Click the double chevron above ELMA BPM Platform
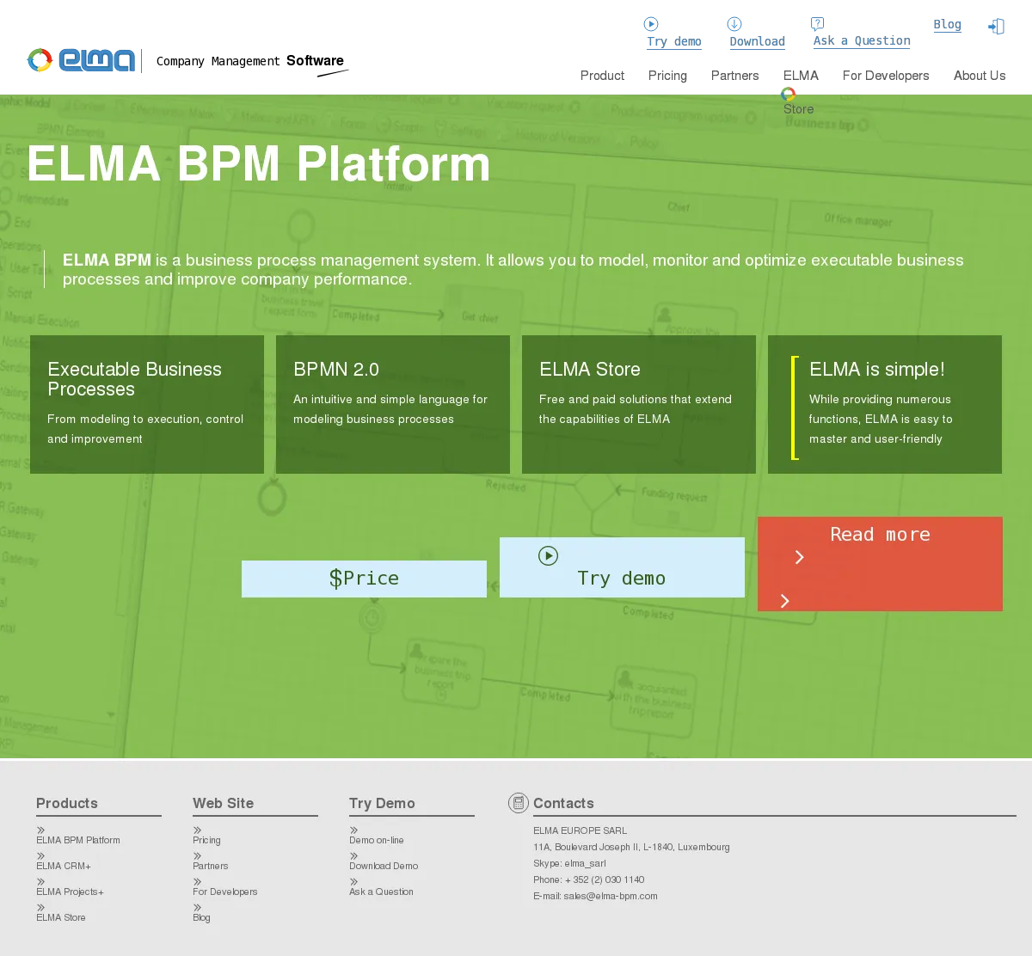 (x=40, y=830)
